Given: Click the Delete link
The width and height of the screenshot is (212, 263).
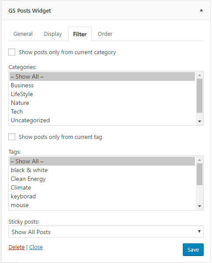Looking at the screenshot, I should [17, 247].
